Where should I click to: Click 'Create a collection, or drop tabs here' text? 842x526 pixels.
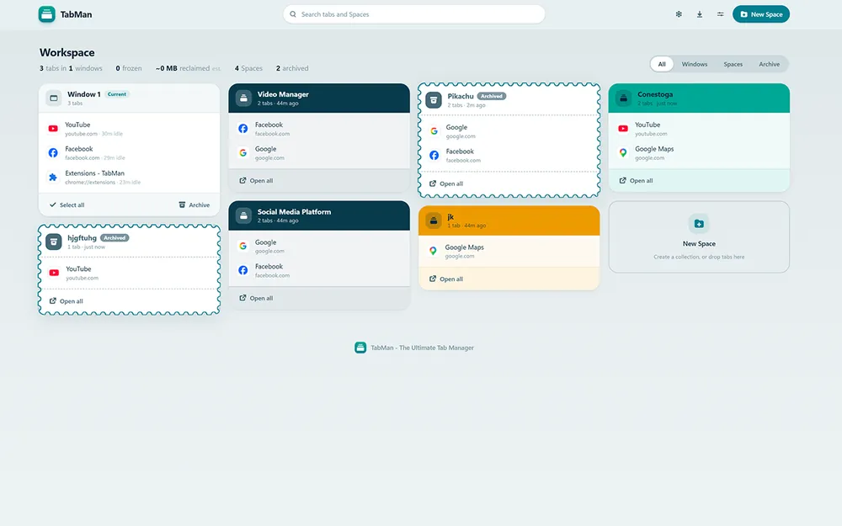click(699, 257)
